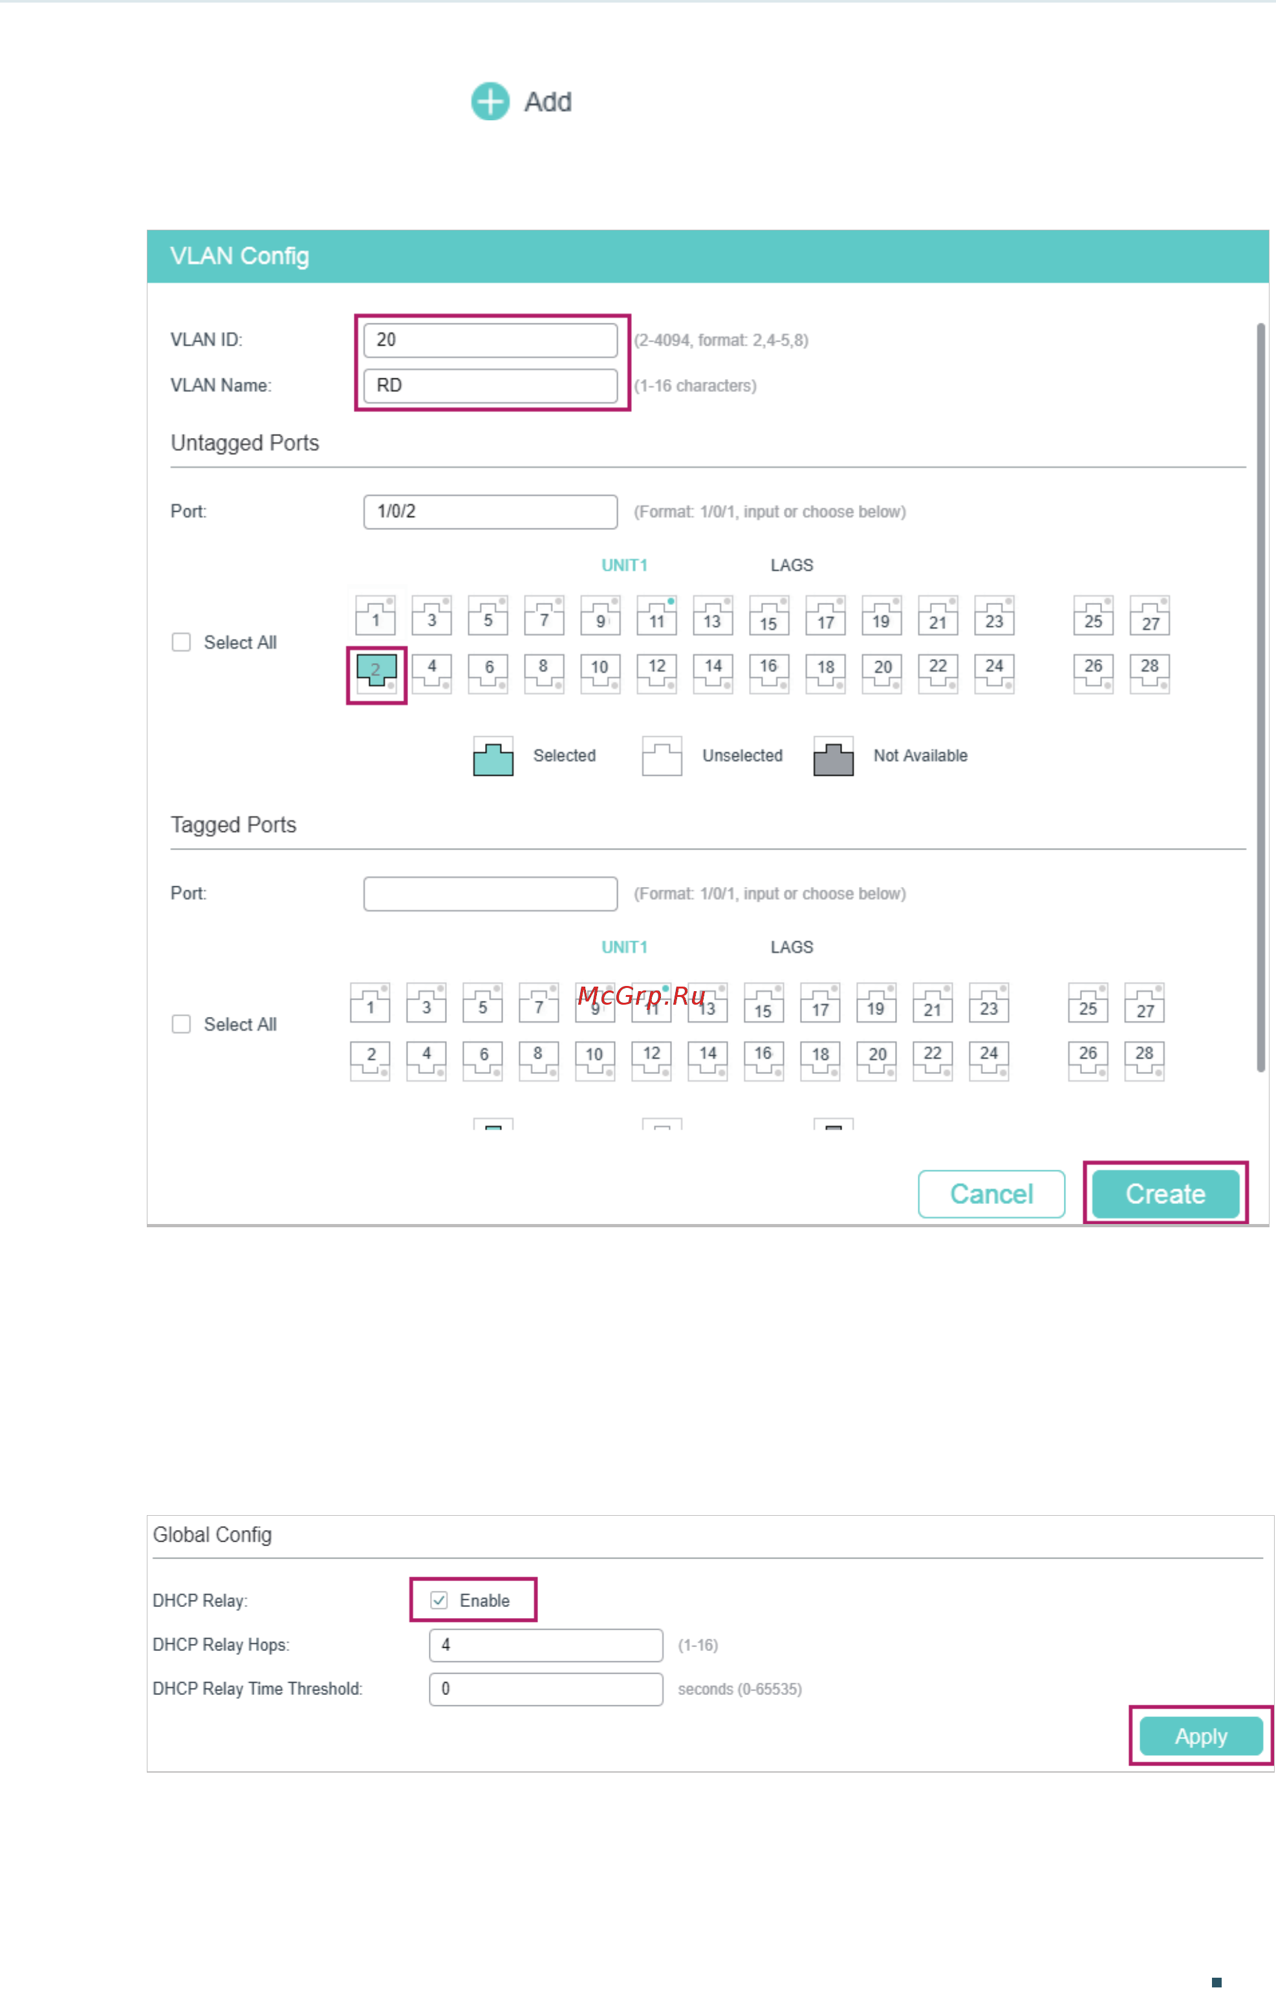Check Select All for Tagged Ports
1276x1990 pixels.
tap(182, 1024)
